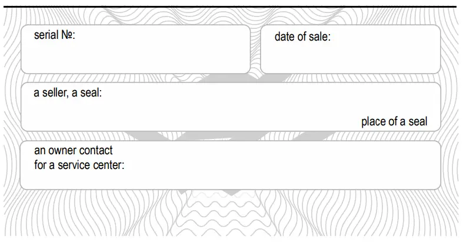Click the word "center" in service label
This screenshot has width=463, height=242.
108,165
